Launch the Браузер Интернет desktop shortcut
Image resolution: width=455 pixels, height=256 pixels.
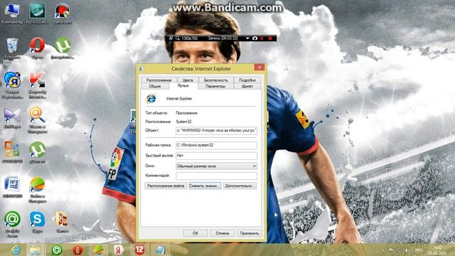coord(37,189)
